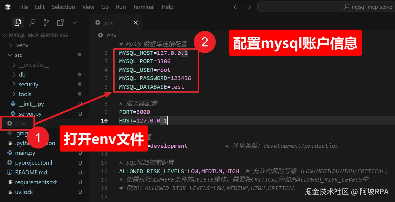Open pyproject.toml in the explorer

click(x=34, y=163)
